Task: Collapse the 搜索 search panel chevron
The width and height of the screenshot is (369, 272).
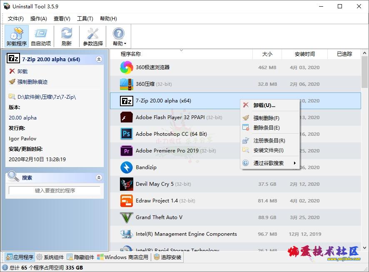Action: tap(99, 177)
